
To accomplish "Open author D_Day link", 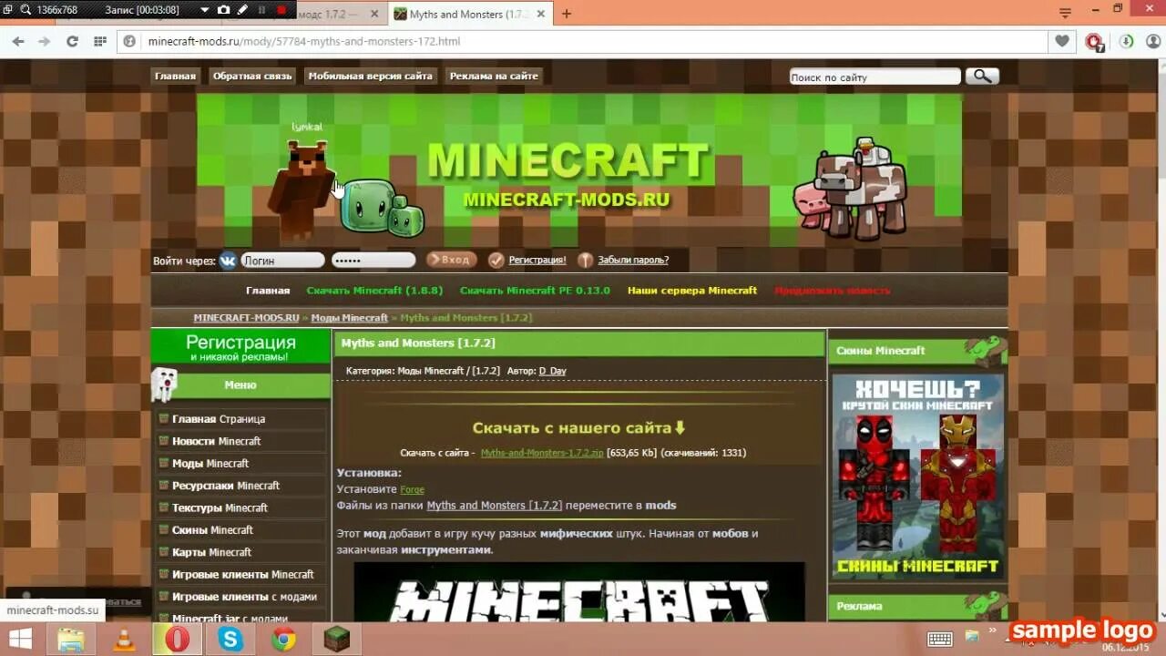I will pyautogui.click(x=552, y=372).
